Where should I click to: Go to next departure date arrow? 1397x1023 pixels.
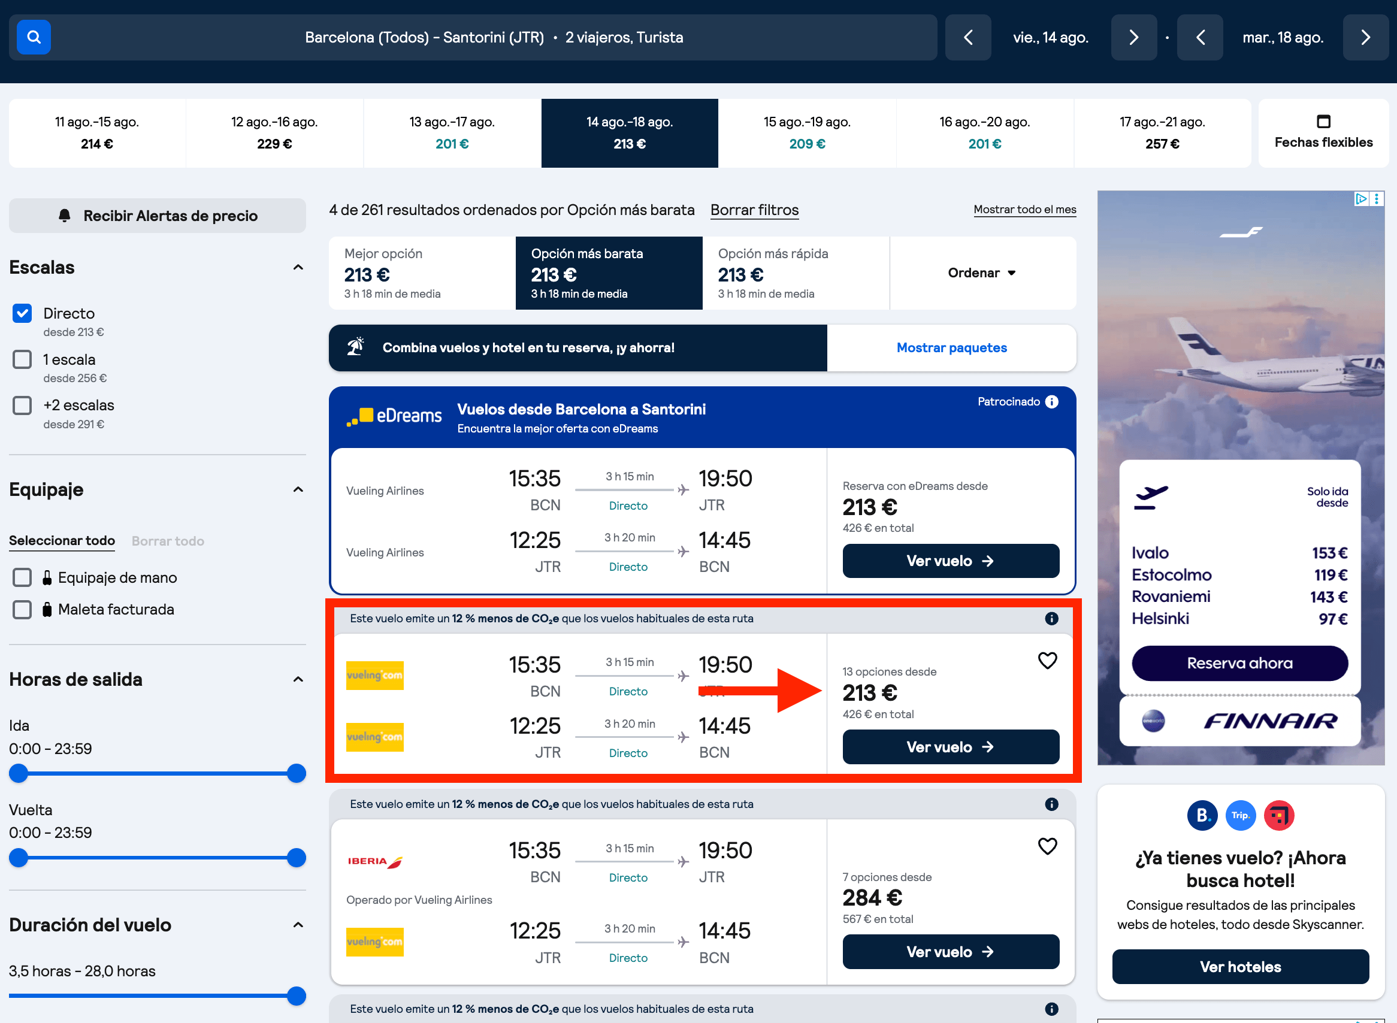1133,37
